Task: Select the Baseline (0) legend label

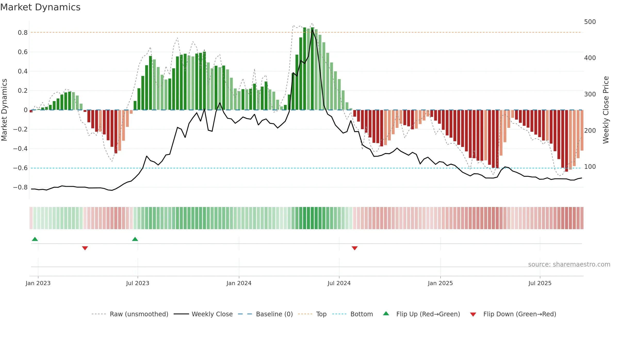Action: click(x=274, y=314)
